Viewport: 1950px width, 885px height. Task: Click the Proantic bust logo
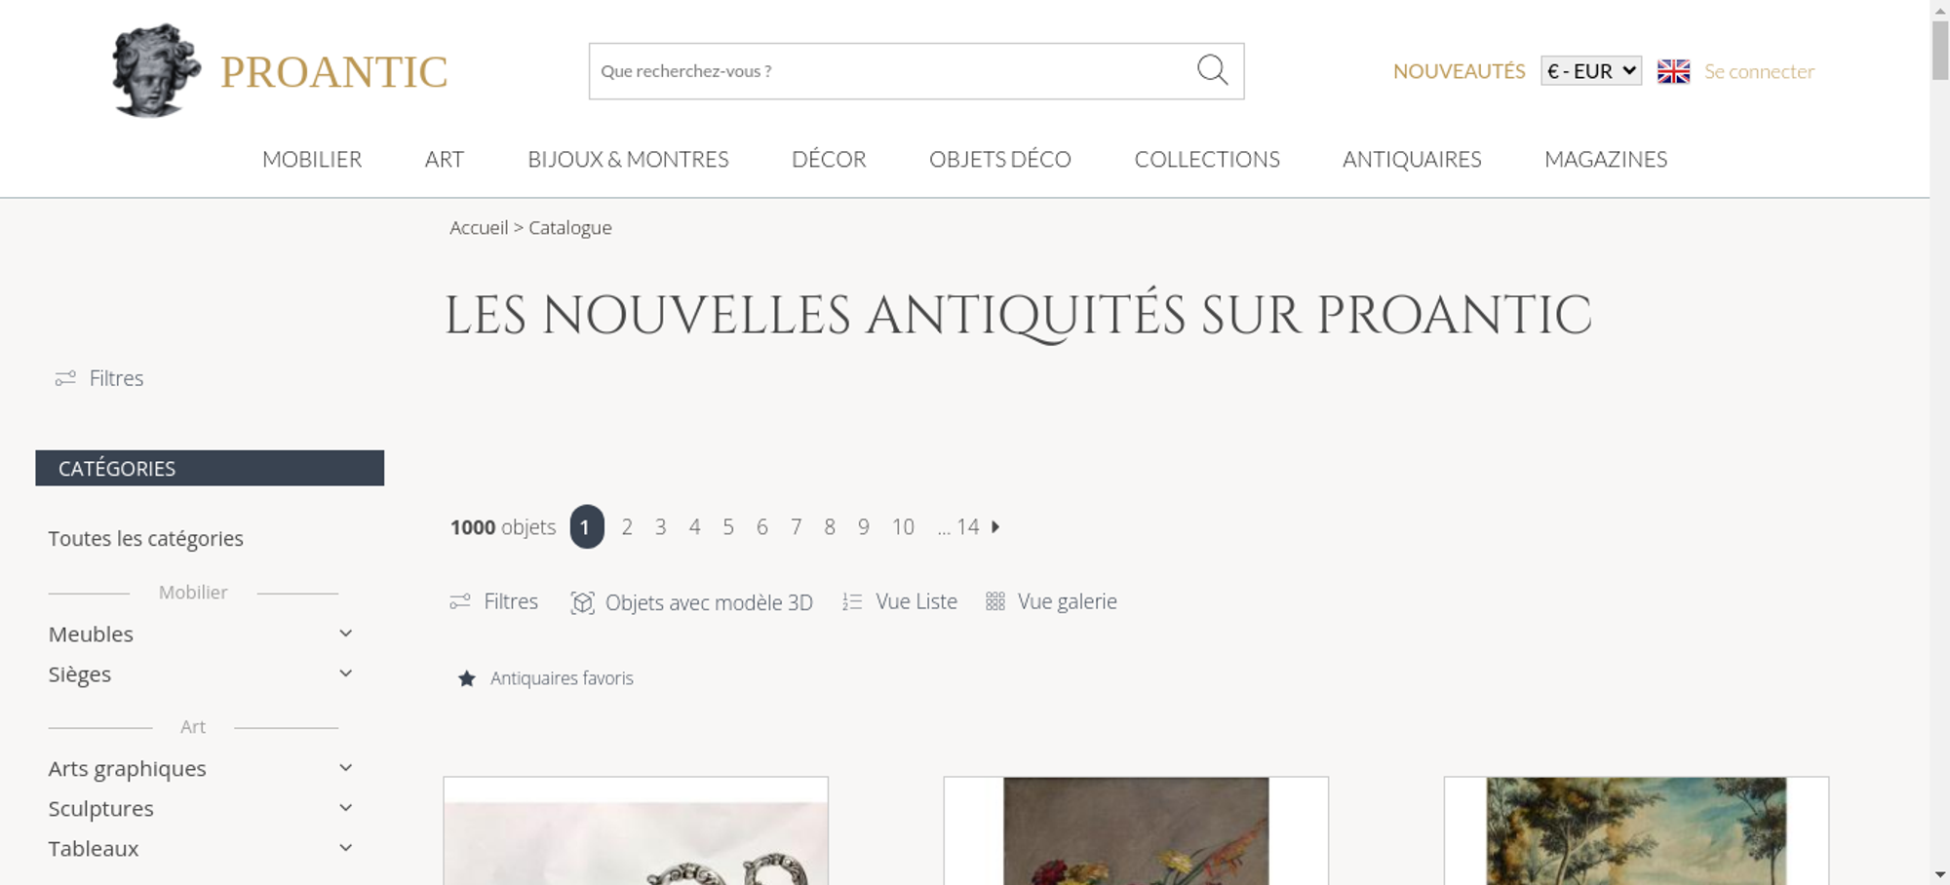point(156,70)
